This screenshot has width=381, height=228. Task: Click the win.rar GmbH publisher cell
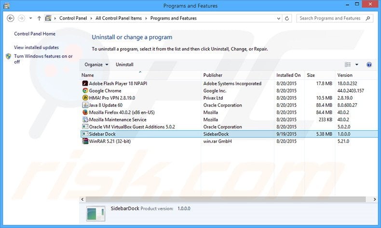tap(218, 141)
